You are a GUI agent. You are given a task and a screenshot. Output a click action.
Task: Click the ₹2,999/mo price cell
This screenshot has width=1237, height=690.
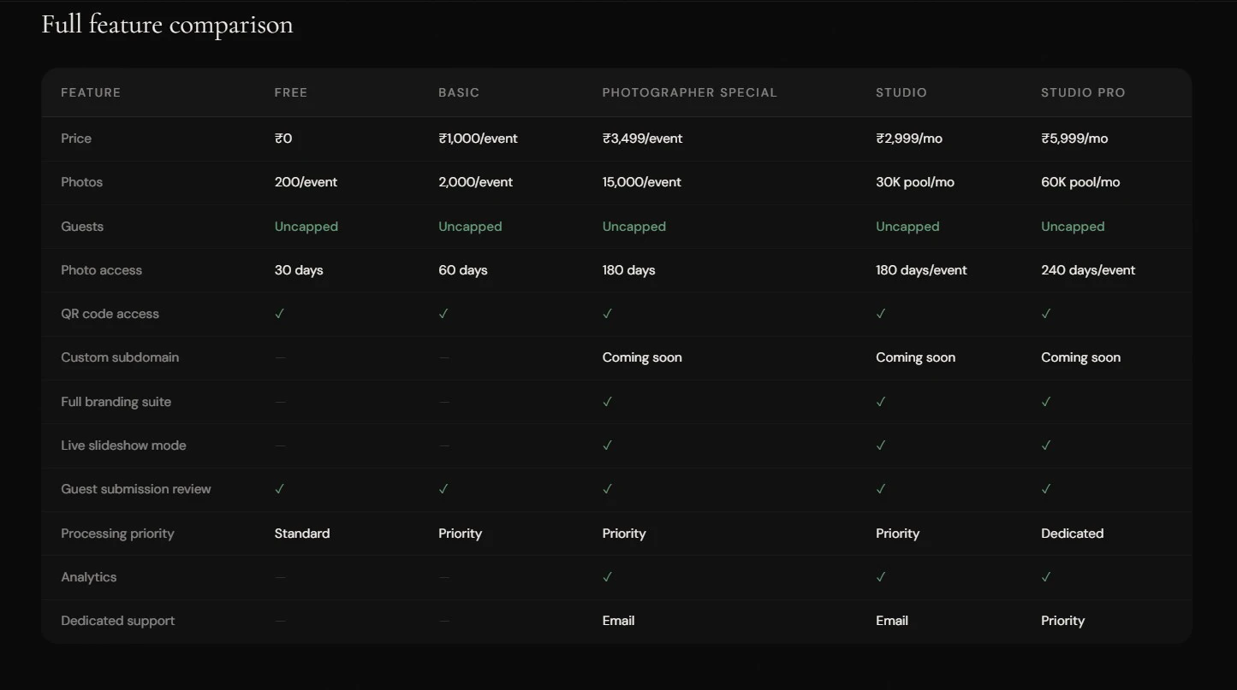pyautogui.click(x=909, y=139)
